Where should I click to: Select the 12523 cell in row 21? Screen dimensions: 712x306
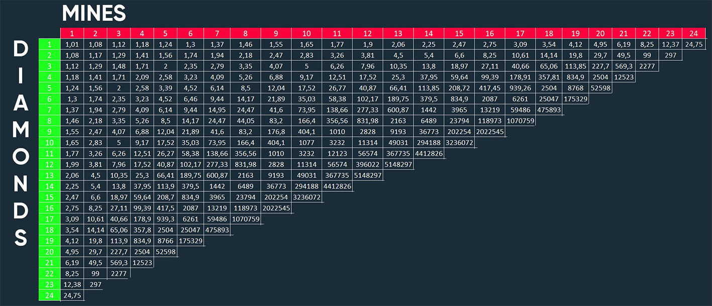click(x=142, y=263)
